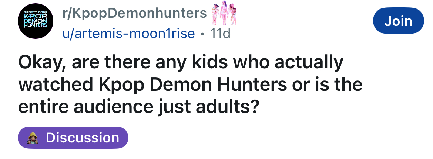The height and width of the screenshot is (159, 433).
Task: Click the "11d" post timestamp
Action: pos(220,34)
